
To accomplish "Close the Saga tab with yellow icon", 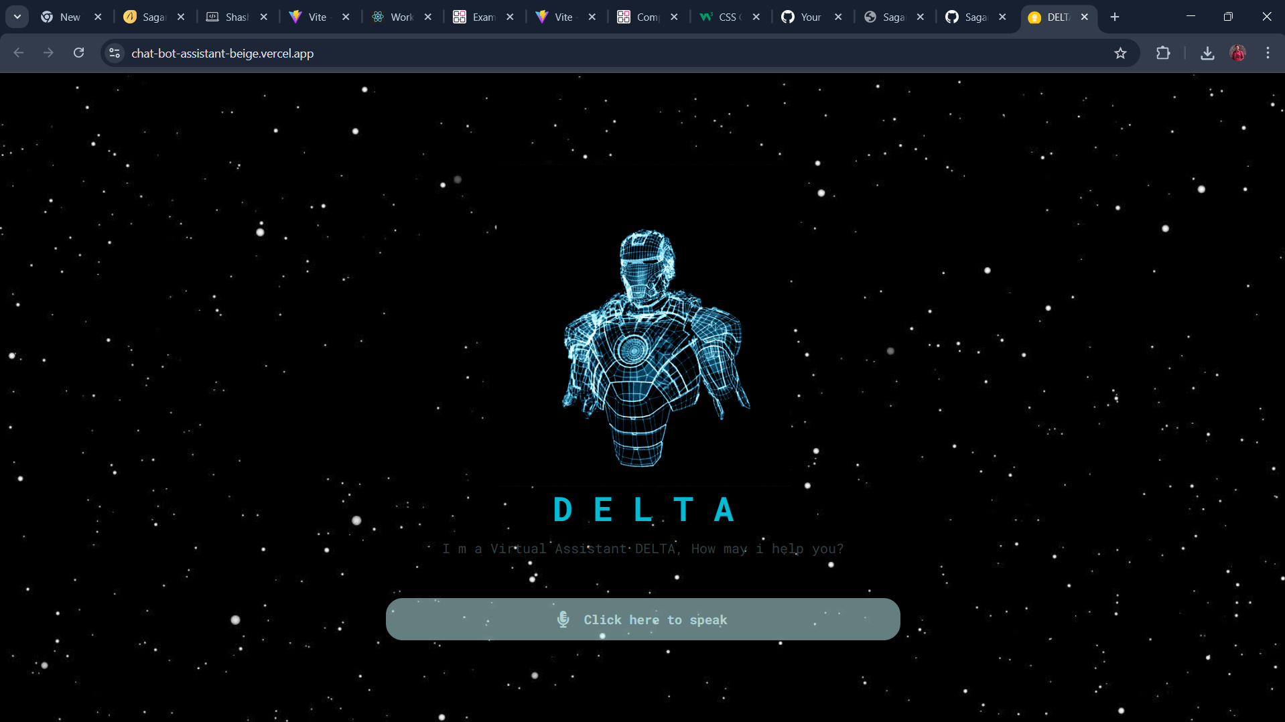I will point(181,17).
